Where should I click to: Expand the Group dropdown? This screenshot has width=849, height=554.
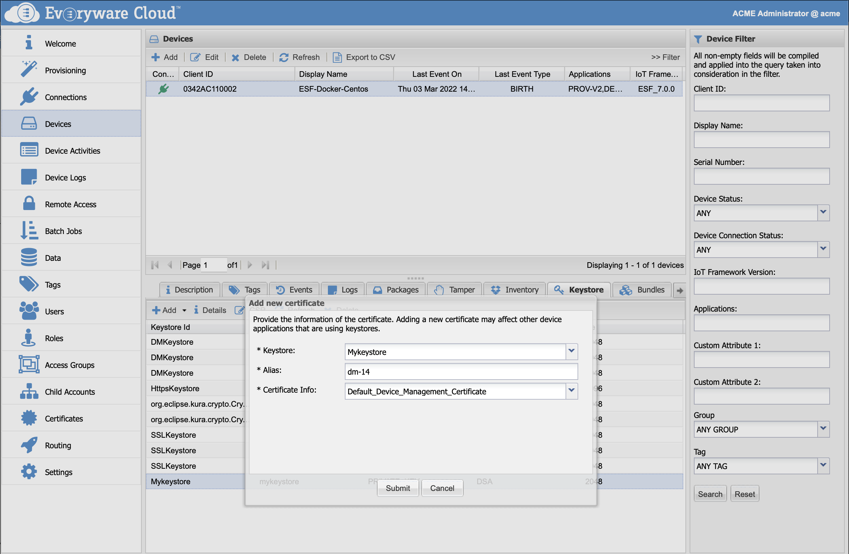pyautogui.click(x=823, y=429)
